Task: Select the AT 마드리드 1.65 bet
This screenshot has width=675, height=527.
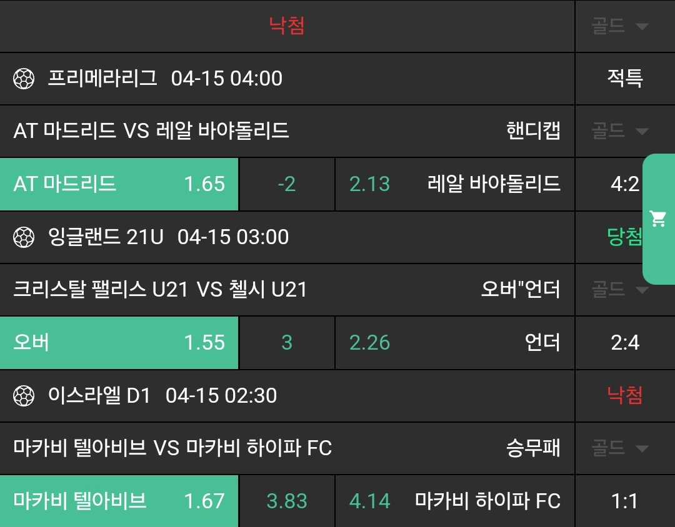Action: 119,184
